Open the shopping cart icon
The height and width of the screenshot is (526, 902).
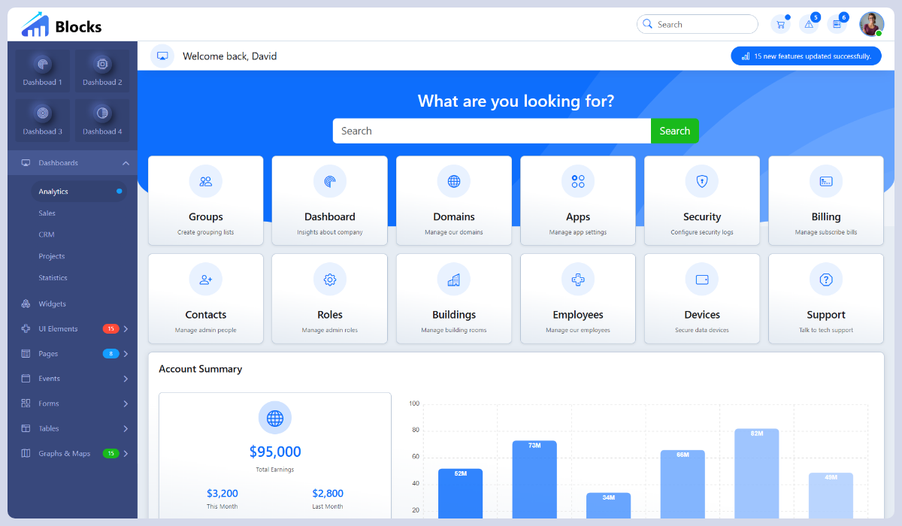click(780, 23)
